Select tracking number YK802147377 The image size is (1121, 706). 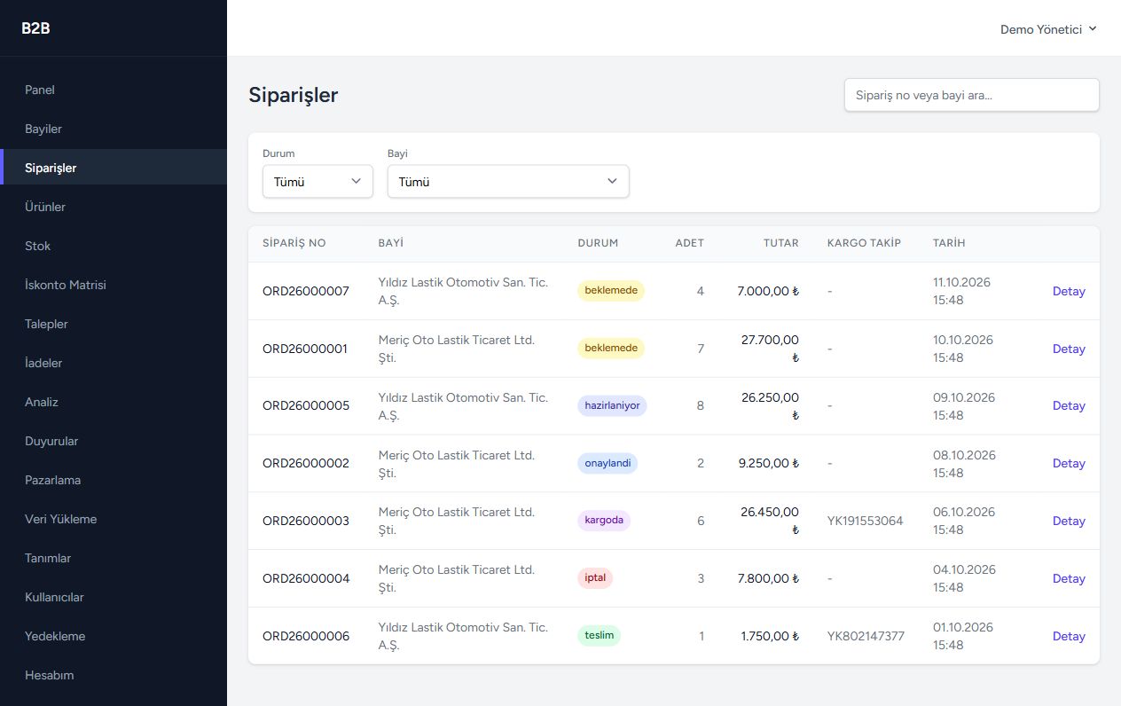pos(866,636)
